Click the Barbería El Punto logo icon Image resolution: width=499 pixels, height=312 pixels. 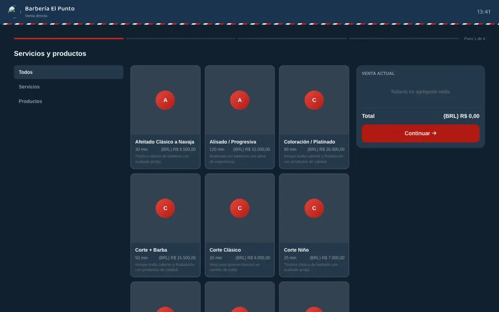point(14,11)
